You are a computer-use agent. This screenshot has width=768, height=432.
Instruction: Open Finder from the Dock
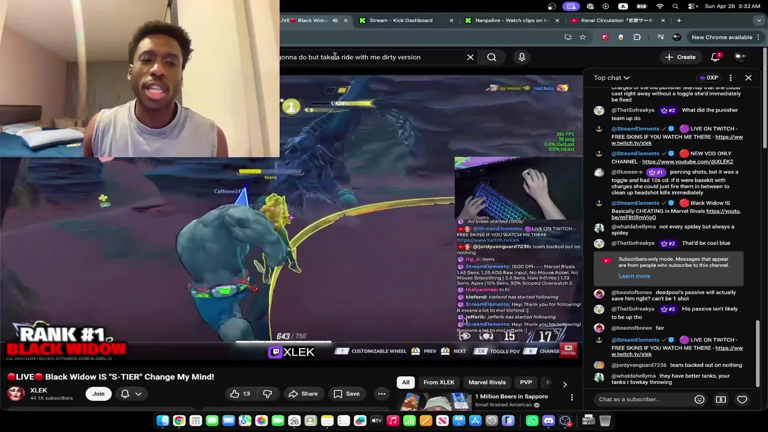click(163, 421)
